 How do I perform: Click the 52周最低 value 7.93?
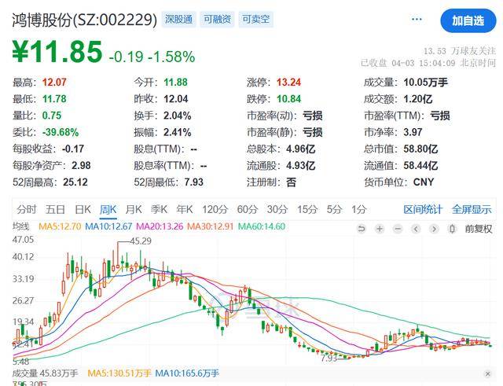click(194, 182)
